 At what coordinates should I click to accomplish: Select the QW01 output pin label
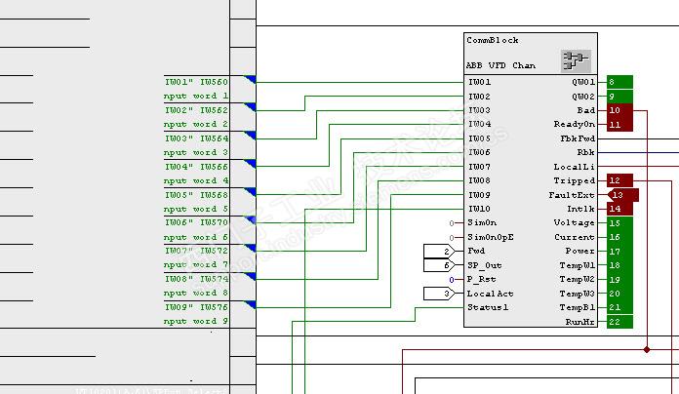click(x=583, y=82)
